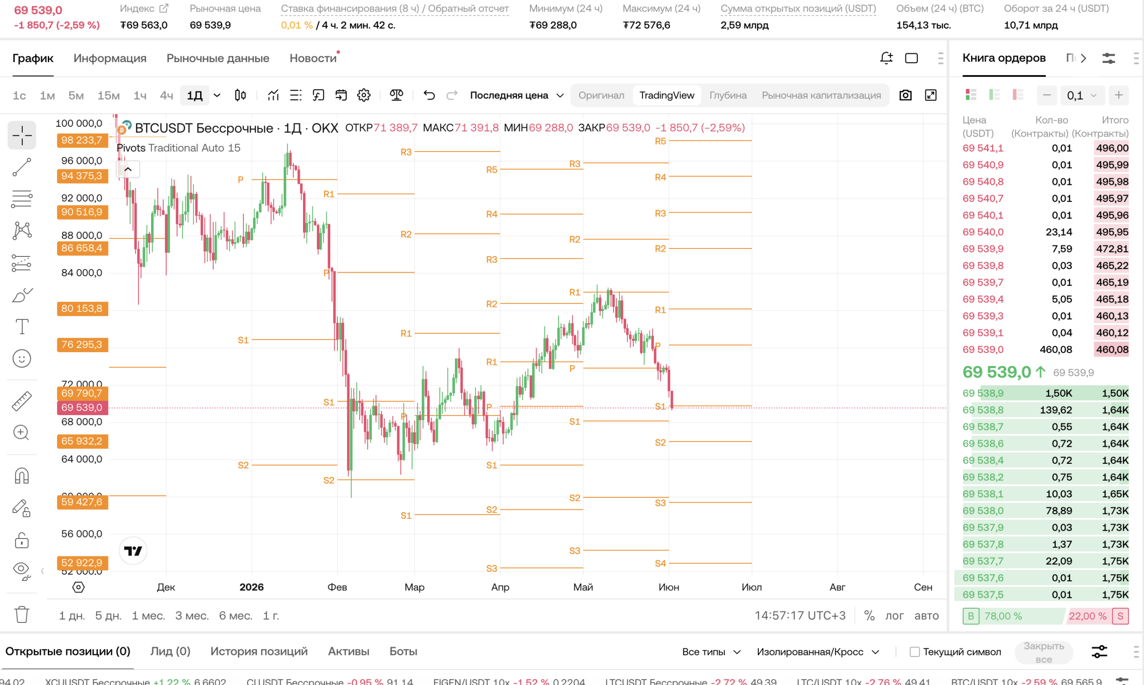
Task: Switch to the Рыночные данные tab
Action: [218, 58]
